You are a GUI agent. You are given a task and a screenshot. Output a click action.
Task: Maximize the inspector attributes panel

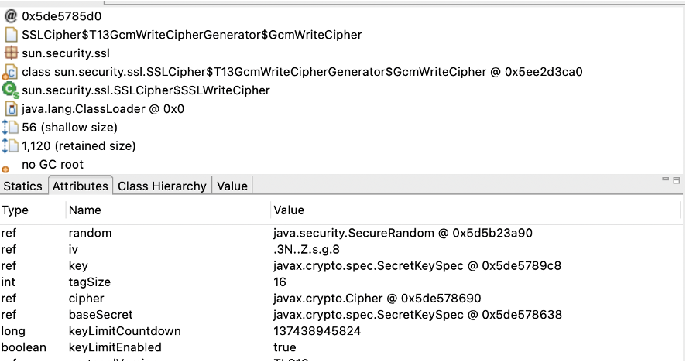click(677, 179)
